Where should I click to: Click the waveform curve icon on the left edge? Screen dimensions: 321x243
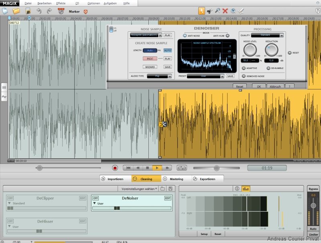tap(4, 97)
